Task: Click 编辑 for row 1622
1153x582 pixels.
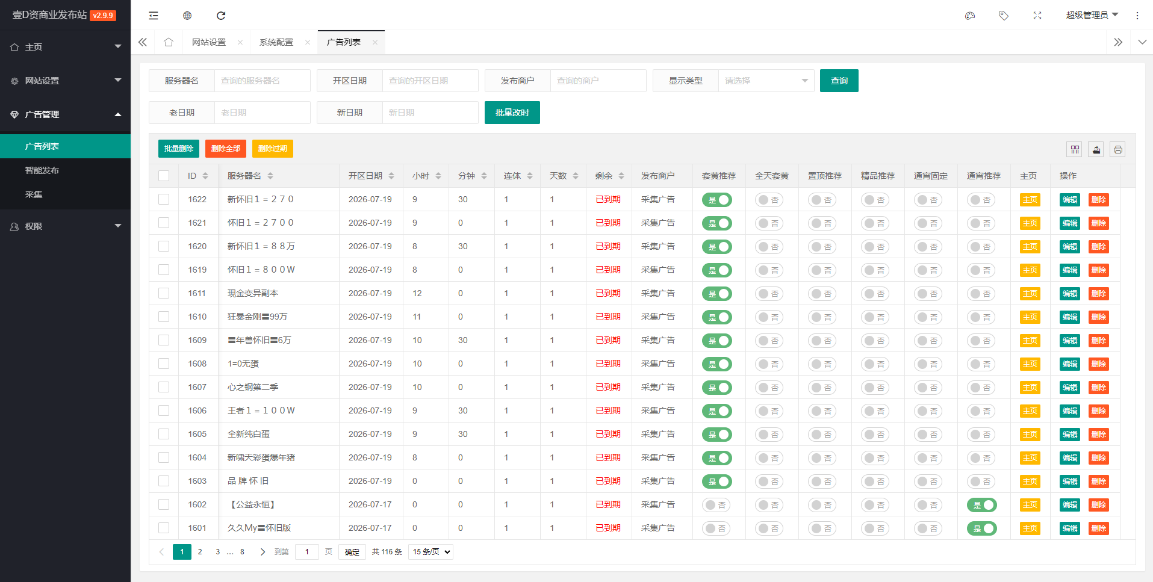Action: (1070, 200)
